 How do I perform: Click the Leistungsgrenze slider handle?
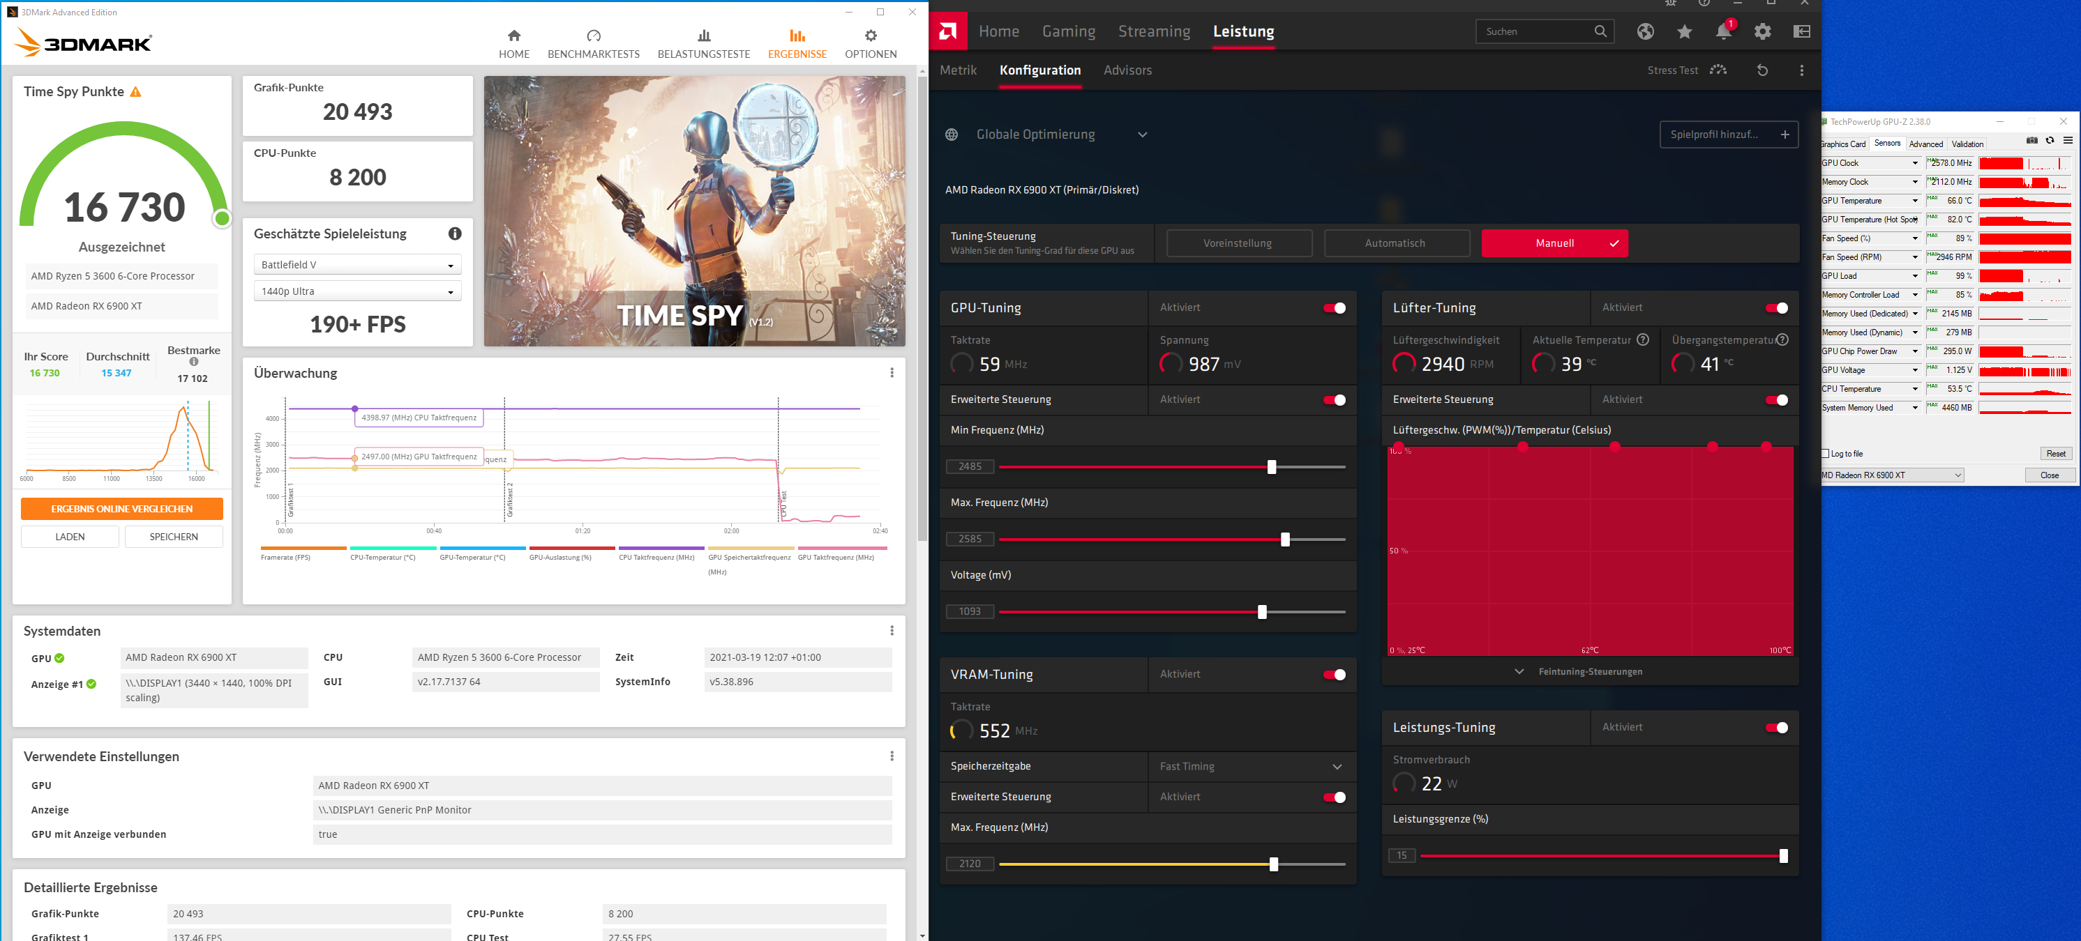(1783, 856)
